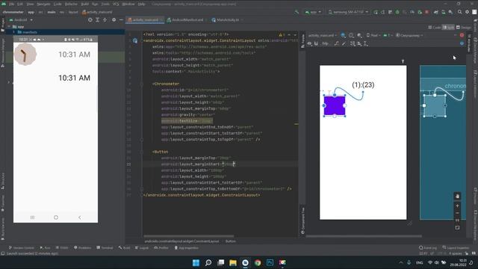The height and width of the screenshot is (269, 478).
Task: Click the red Stop app icon
Action: (x=426, y=12)
